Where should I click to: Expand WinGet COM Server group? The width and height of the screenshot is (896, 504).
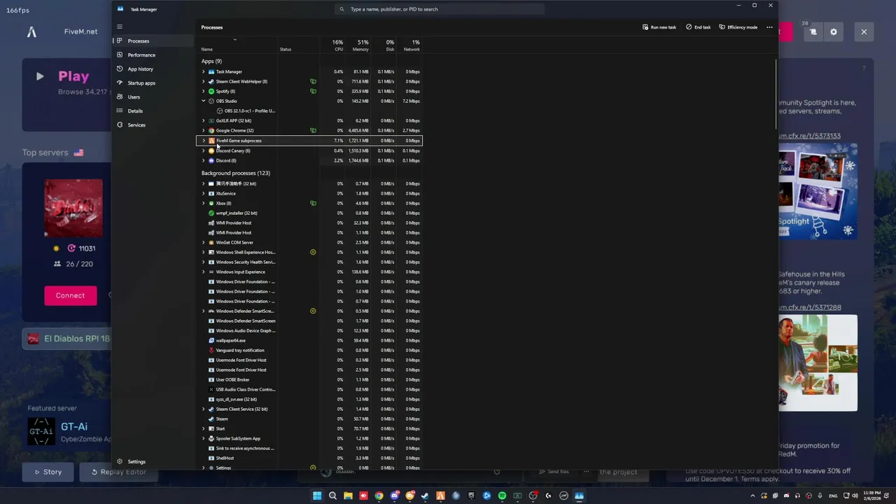coord(204,242)
